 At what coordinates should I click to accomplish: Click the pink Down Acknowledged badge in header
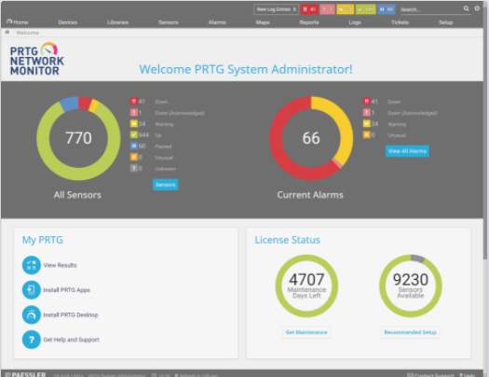[x=327, y=9]
